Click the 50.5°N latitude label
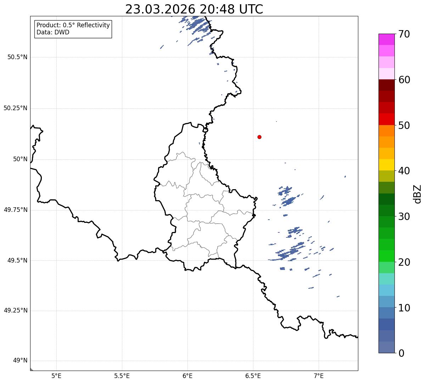426x383 pixels. [x=17, y=57]
